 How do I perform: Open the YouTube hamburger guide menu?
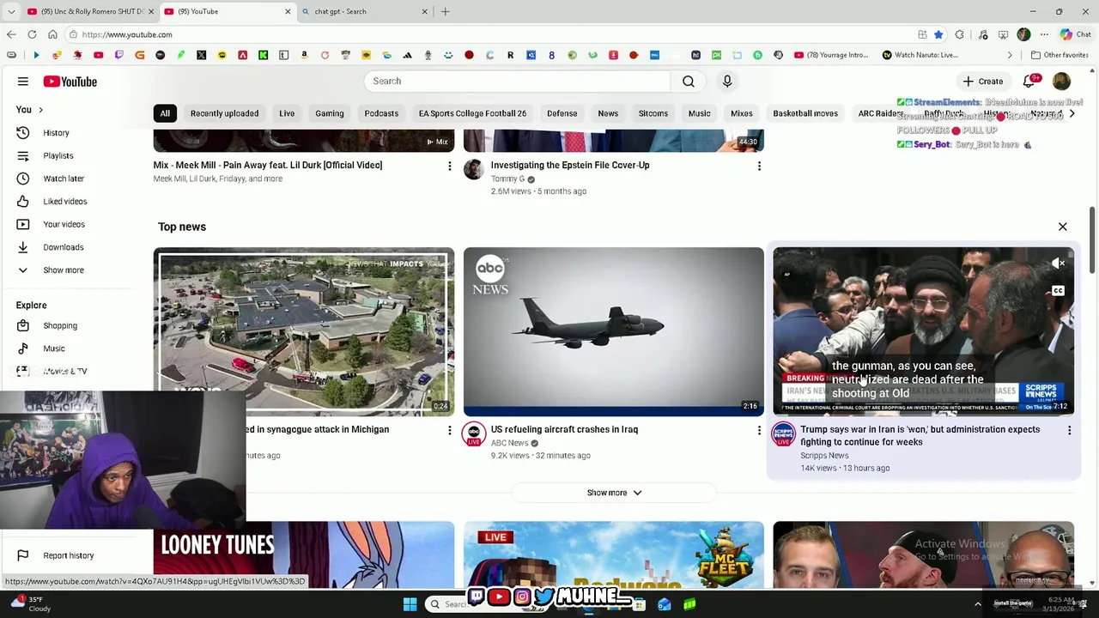click(23, 82)
